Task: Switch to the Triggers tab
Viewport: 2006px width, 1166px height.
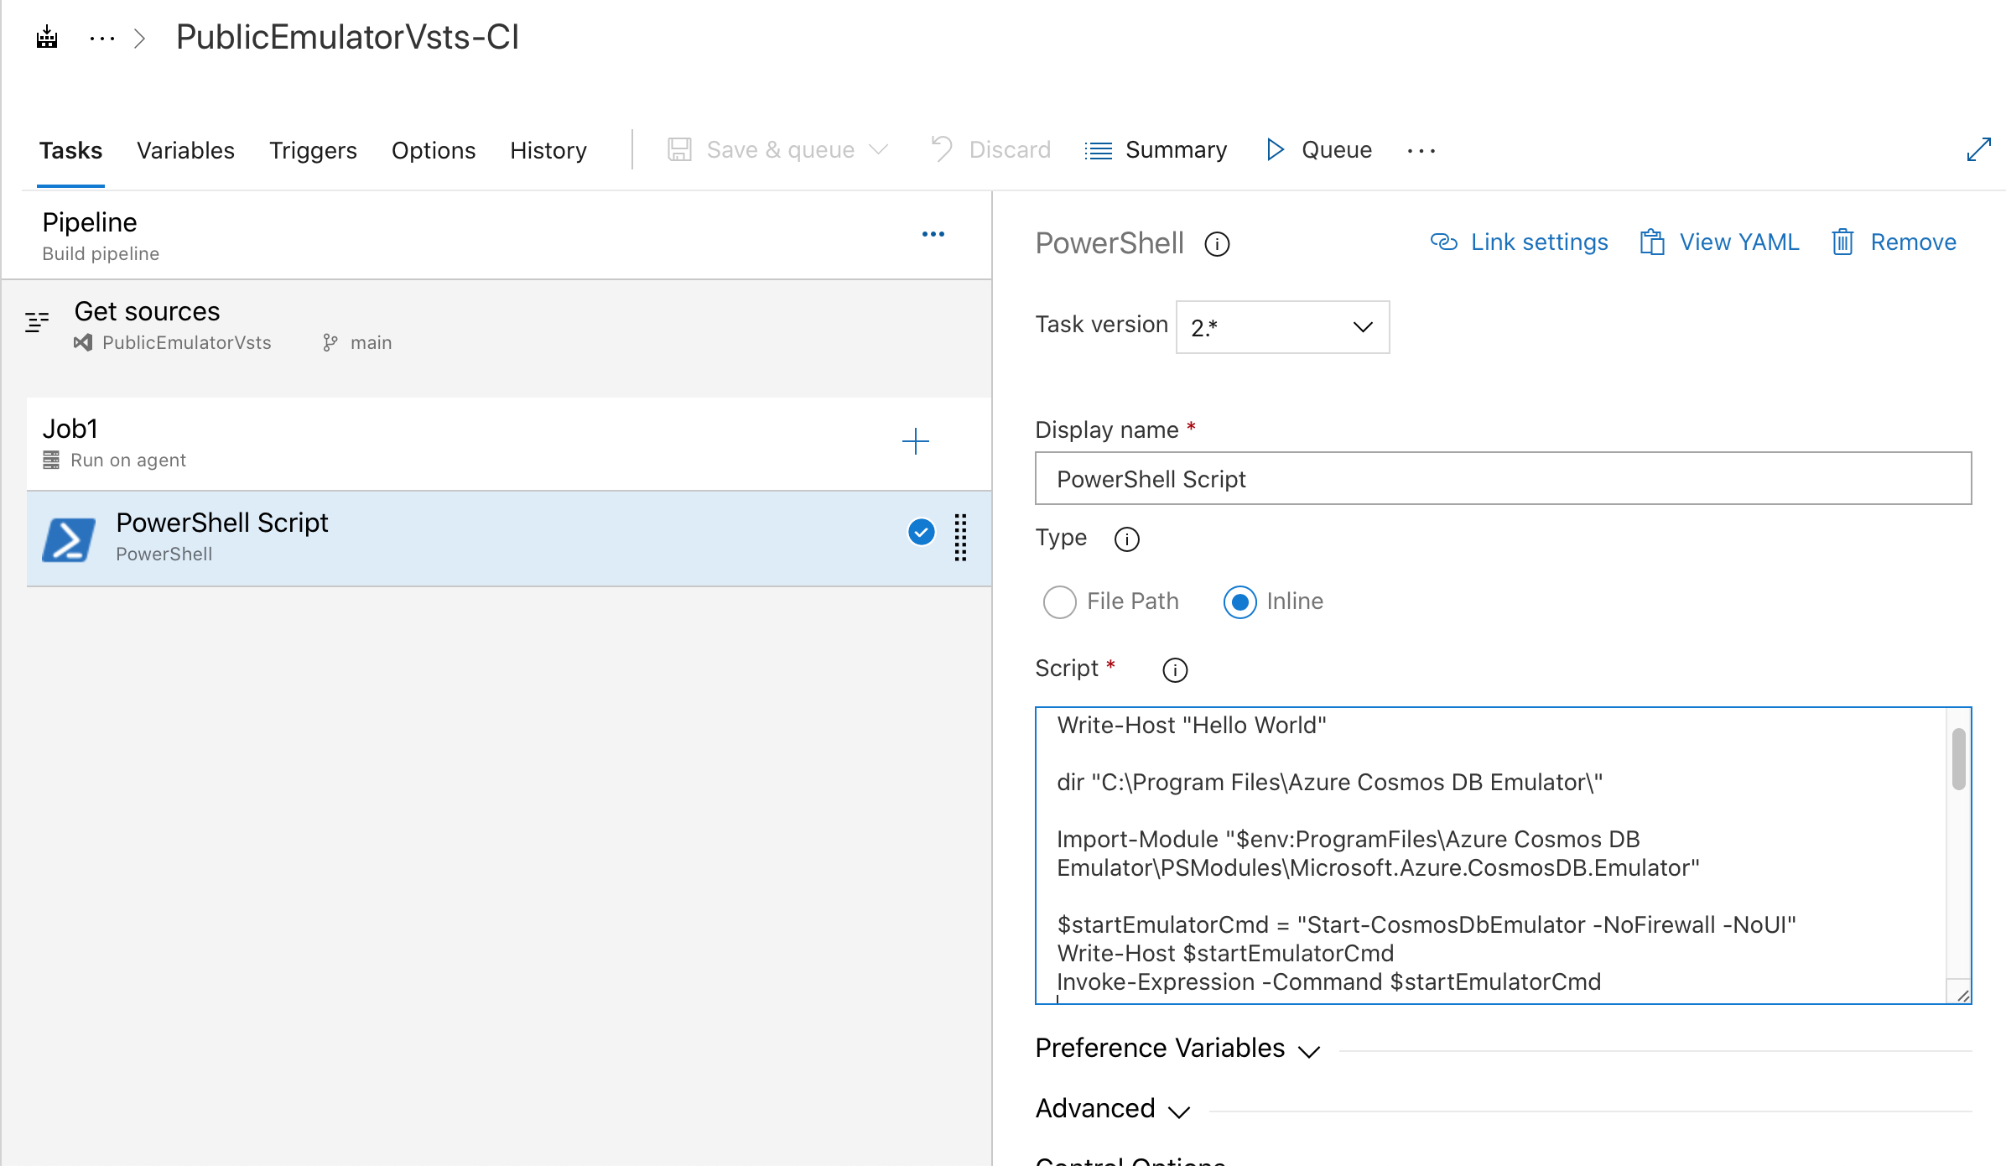Action: pyautogui.click(x=312, y=150)
